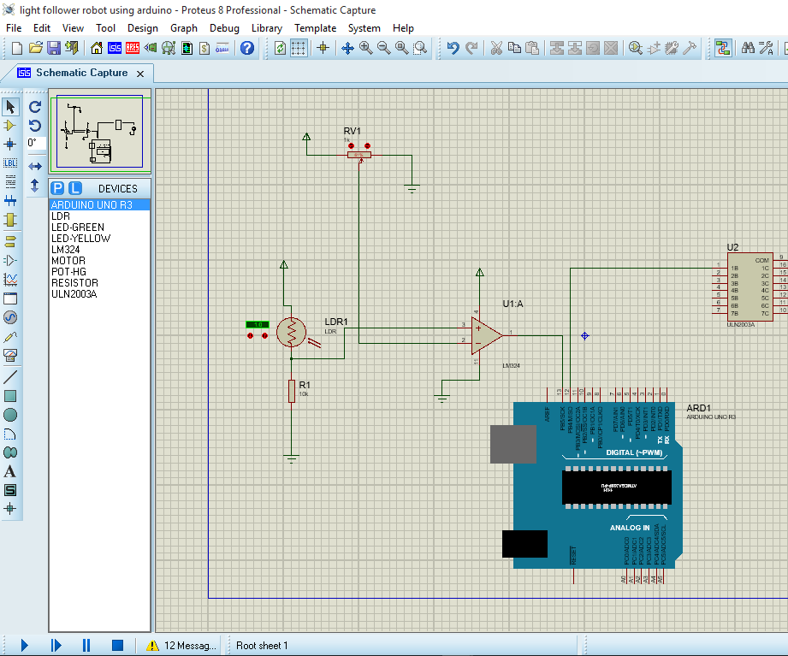788x656 pixels.
Task: Click the LDR1 light level decrease dot
Action: tap(251, 335)
